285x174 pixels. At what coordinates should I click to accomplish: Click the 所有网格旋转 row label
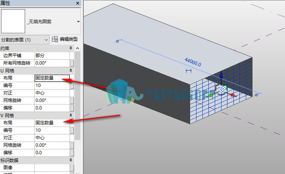(x=17, y=63)
